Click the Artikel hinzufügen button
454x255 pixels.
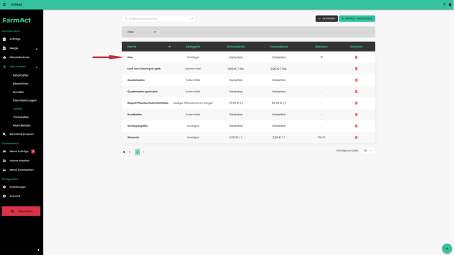tap(357, 18)
